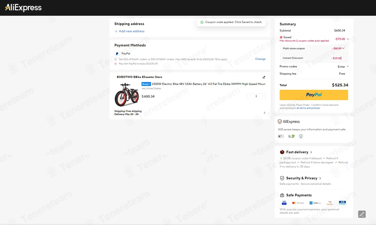Click the round seal certification badge
This screenshot has height=225, width=376.
301,136
